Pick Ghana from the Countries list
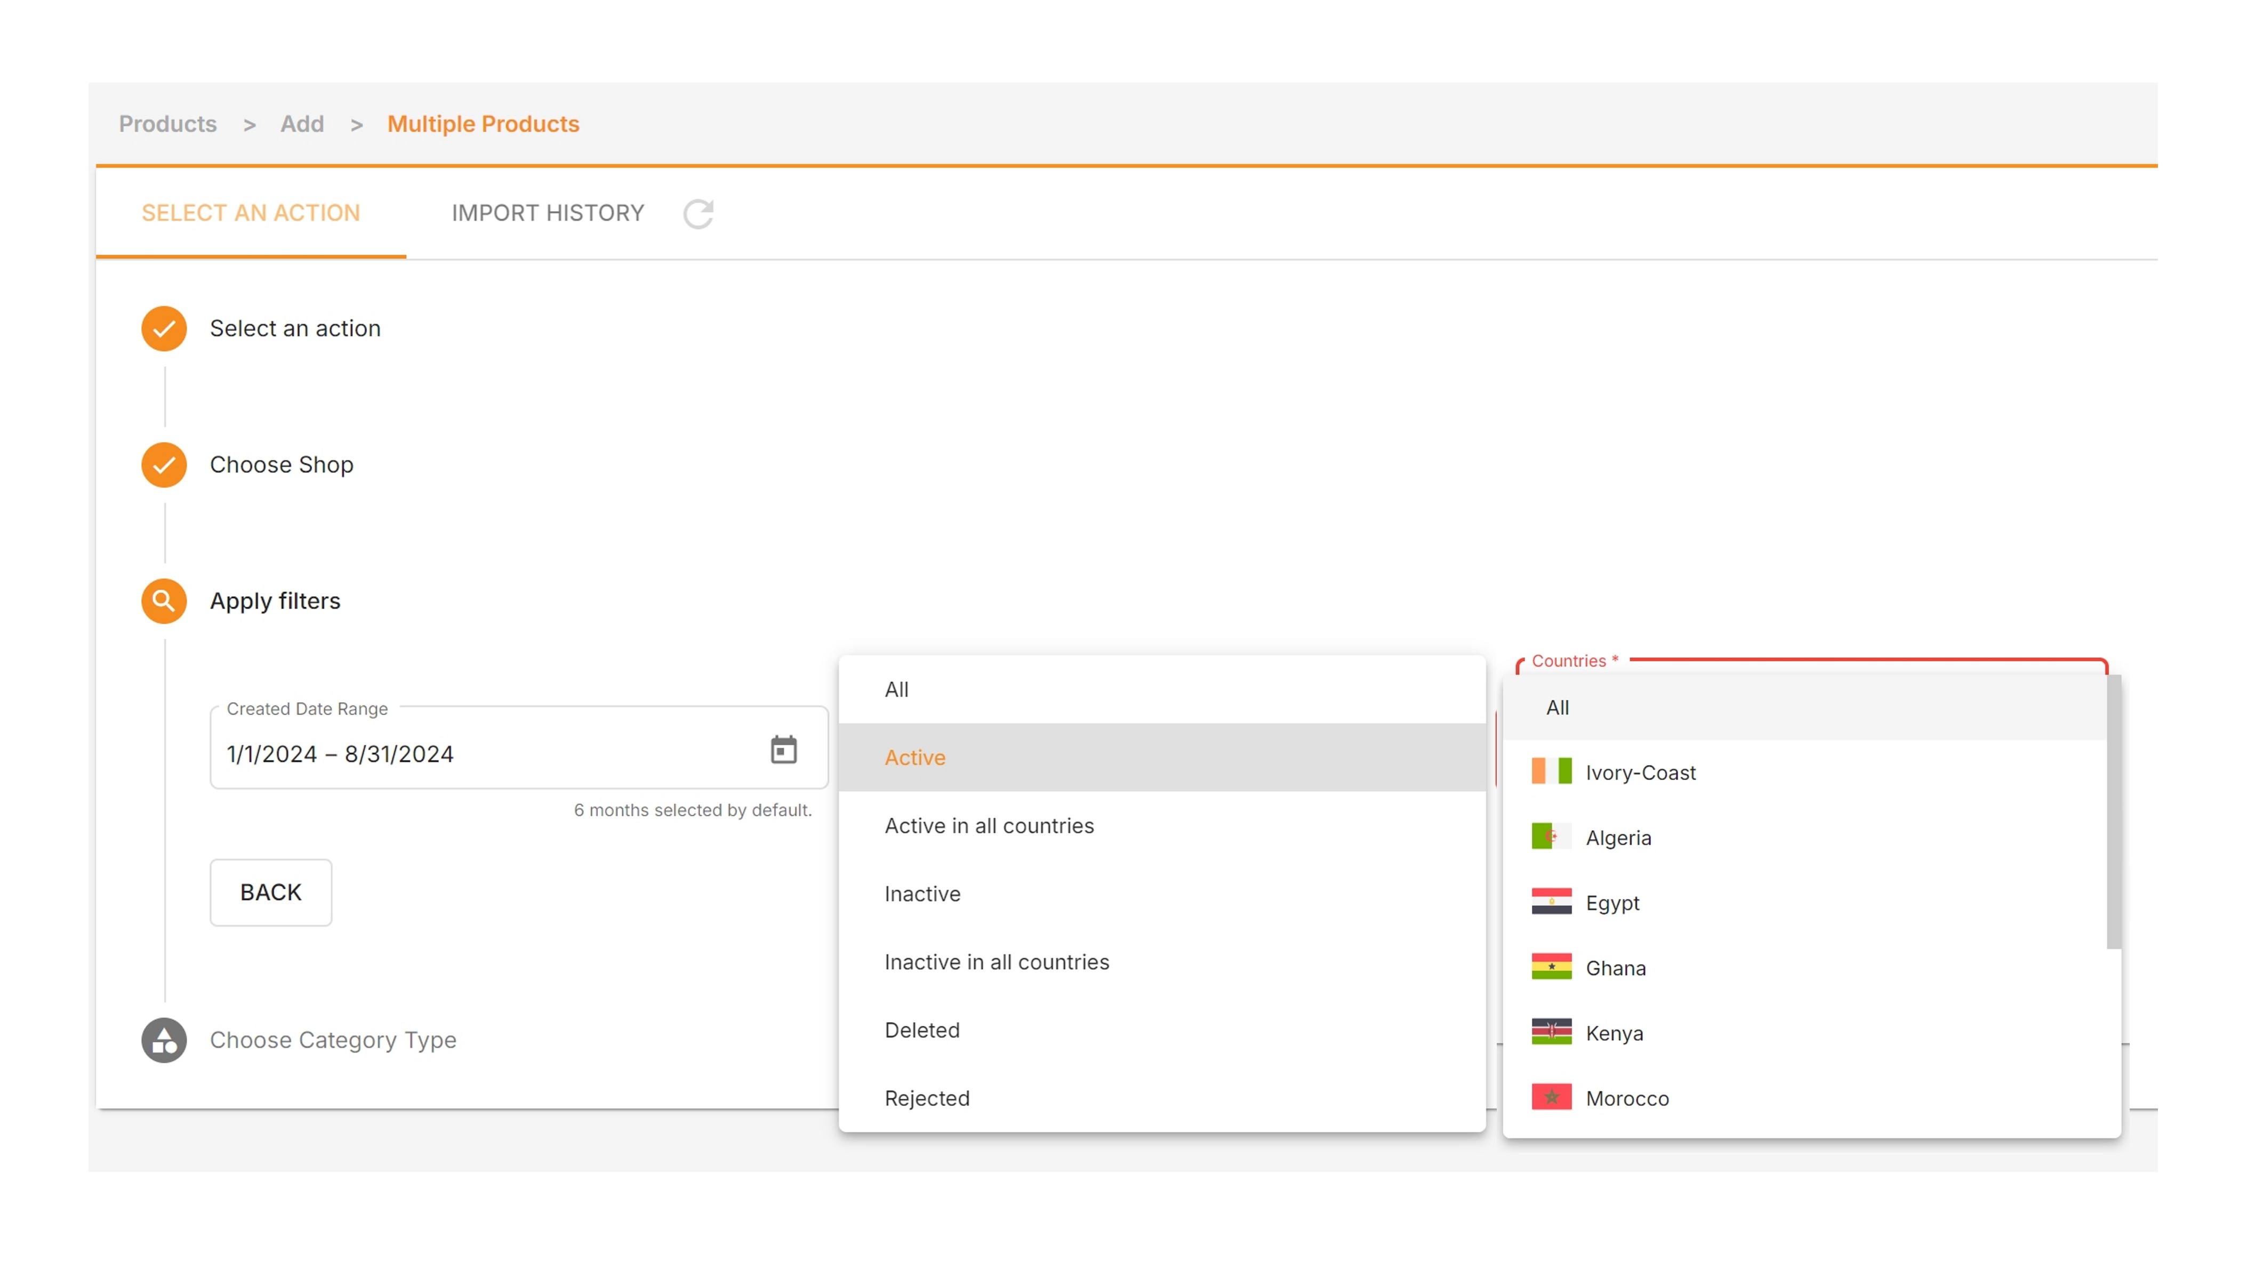The image size is (2263, 1262). 1805,968
